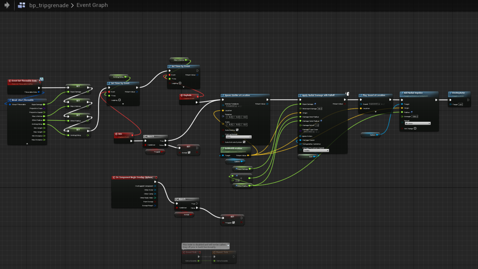Click the Apply Radial Damage authority-only icon
The width and height of the screenshot is (478, 269).
(348, 94)
